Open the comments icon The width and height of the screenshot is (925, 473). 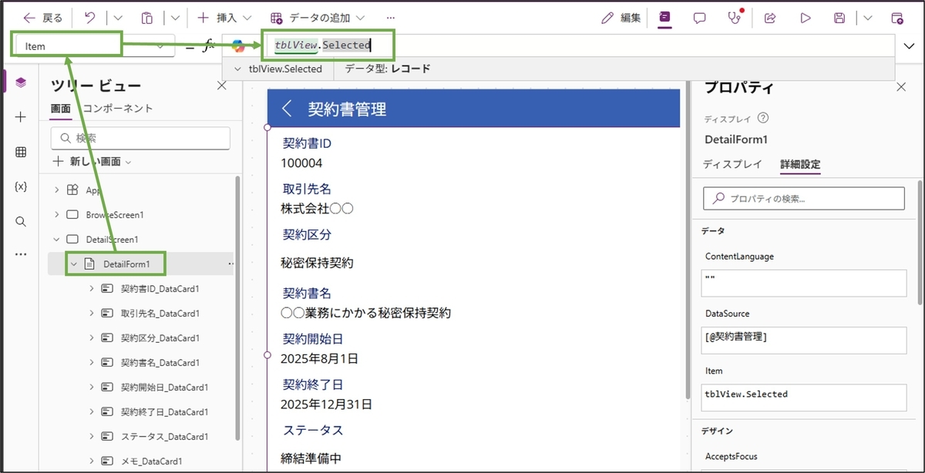pos(700,17)
